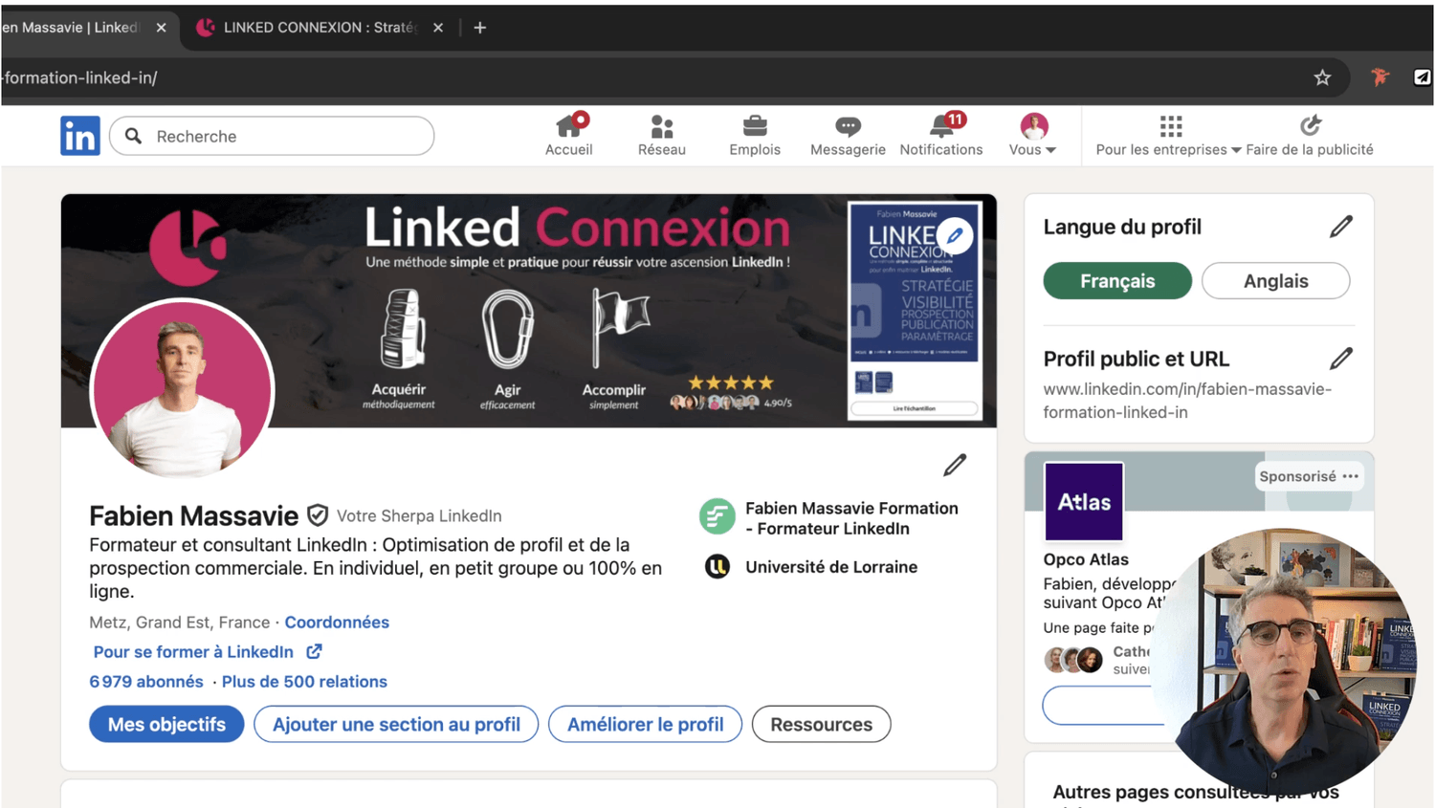
Task: Open the Ressources button
Action: click(821, 724)
